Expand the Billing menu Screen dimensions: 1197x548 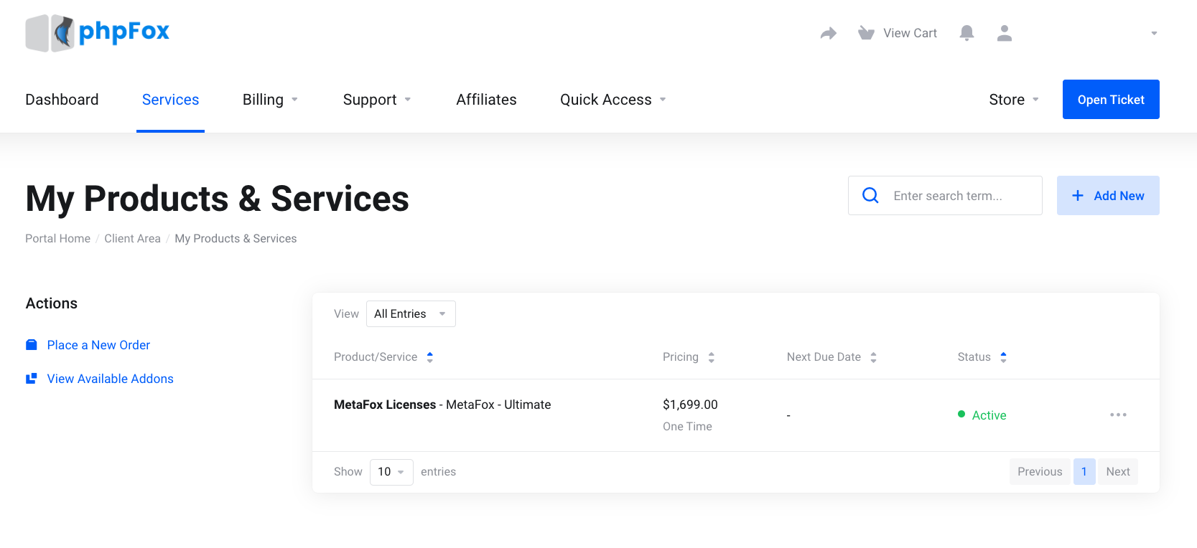click(271, 100)
